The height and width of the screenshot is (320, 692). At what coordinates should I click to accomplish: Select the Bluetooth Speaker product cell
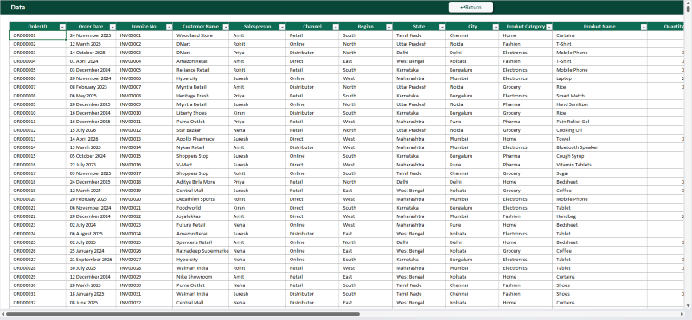click(600, 147)
